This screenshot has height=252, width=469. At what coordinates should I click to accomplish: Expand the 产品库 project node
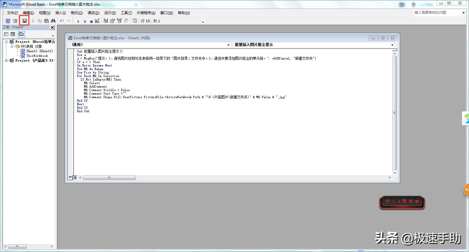(x=6, y=60)
